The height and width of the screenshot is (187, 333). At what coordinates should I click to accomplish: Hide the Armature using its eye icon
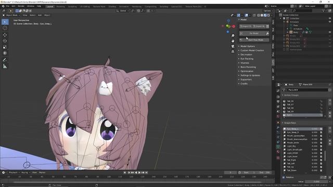[330, 22]
